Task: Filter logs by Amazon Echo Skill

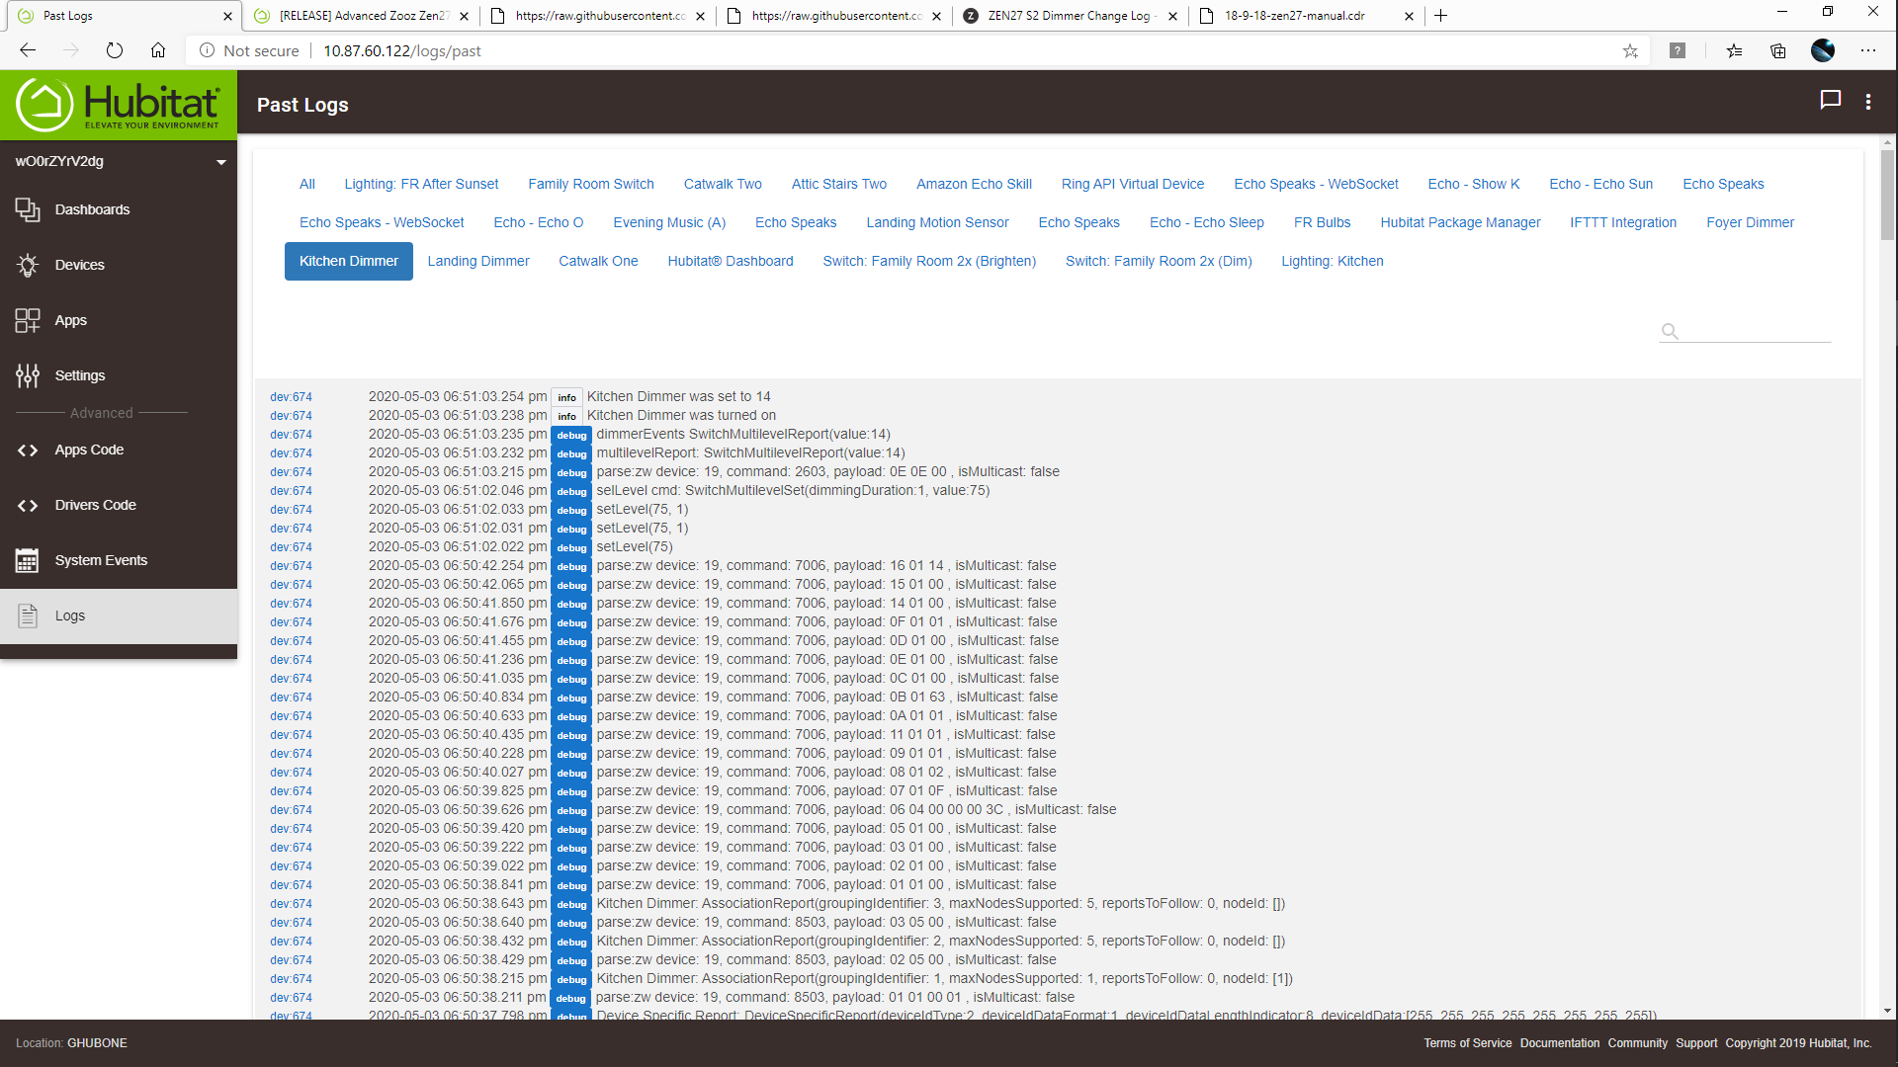Action: pyautogui.click(x=974, y=184)
